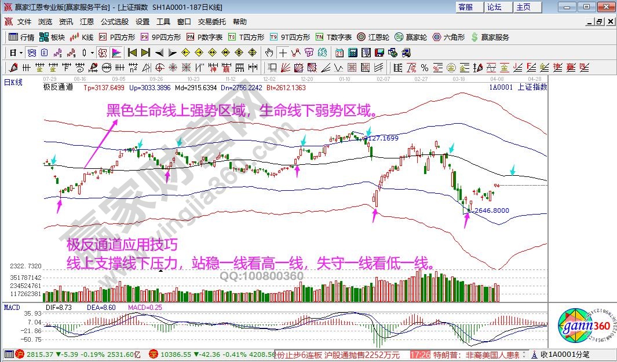Jump to first bar with skip-back arrow
This screenshot has width=617, height=362.
click(132, 53)
